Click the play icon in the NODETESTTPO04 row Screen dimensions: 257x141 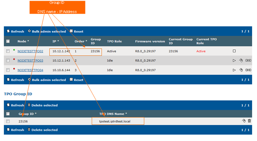234,70
